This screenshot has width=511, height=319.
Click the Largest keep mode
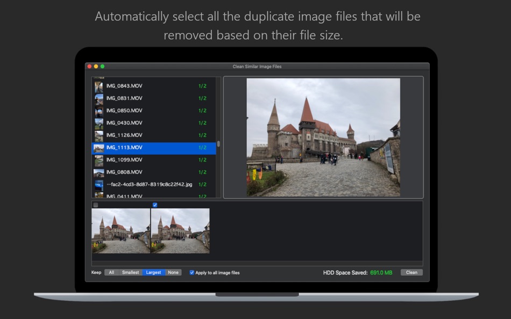[x=153, y=272]
